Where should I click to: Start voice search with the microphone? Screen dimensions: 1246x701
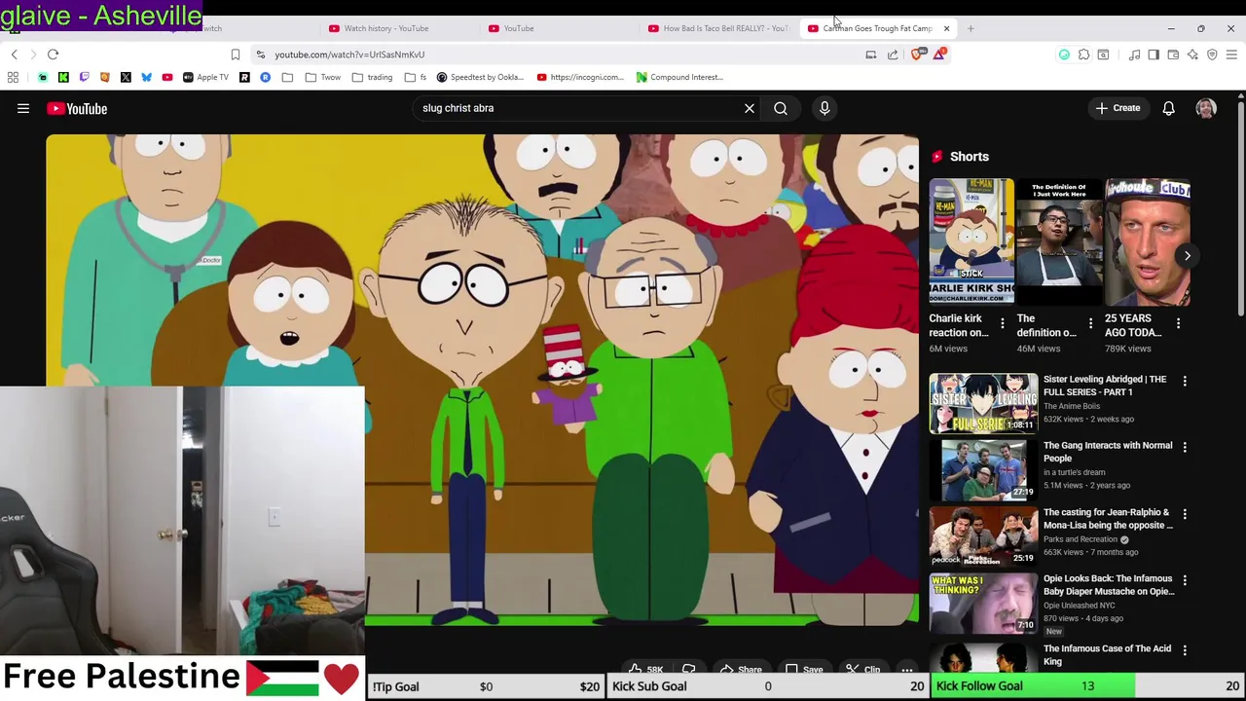point(825,108)
